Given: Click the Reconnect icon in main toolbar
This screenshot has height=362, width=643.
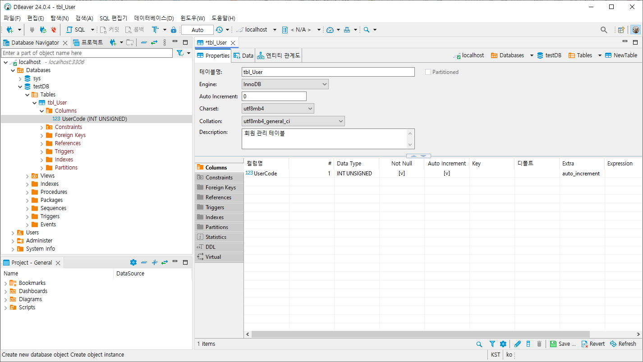Looking at the screenshot, I should pyautogui.click(x=43, y=30).
